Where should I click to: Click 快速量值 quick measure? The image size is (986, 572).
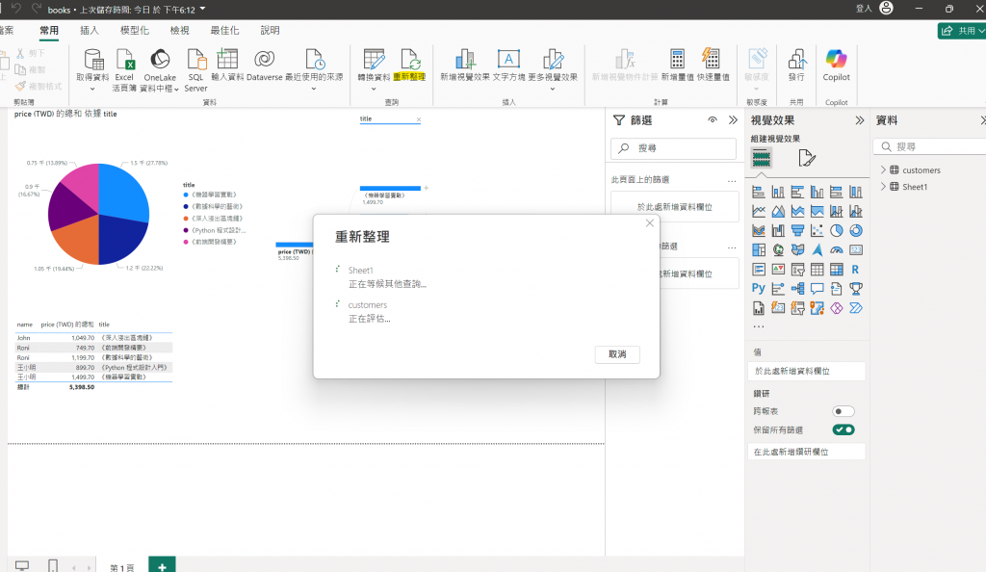click(713, 65)
